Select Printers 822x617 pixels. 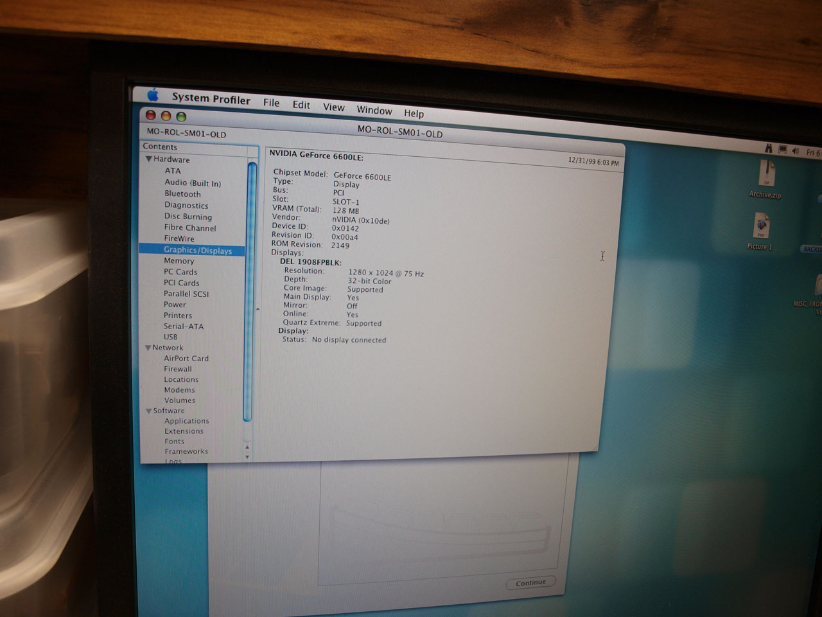178,316
